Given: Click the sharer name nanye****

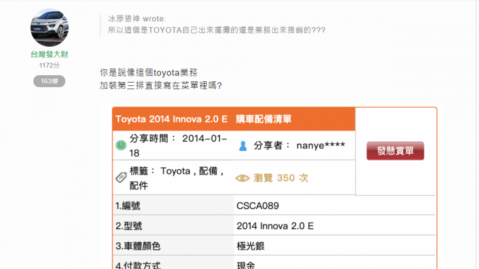Looking at the screenshot, I should click(x=321, y=146).
